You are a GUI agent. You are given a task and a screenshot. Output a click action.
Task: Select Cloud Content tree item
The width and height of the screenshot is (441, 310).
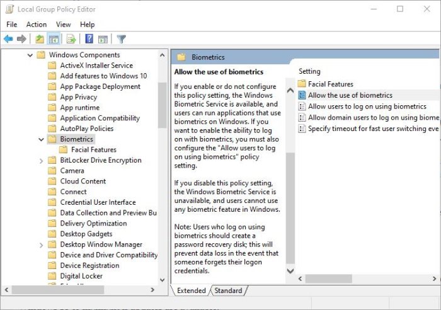pyautogui.click(x=83, y=181)
